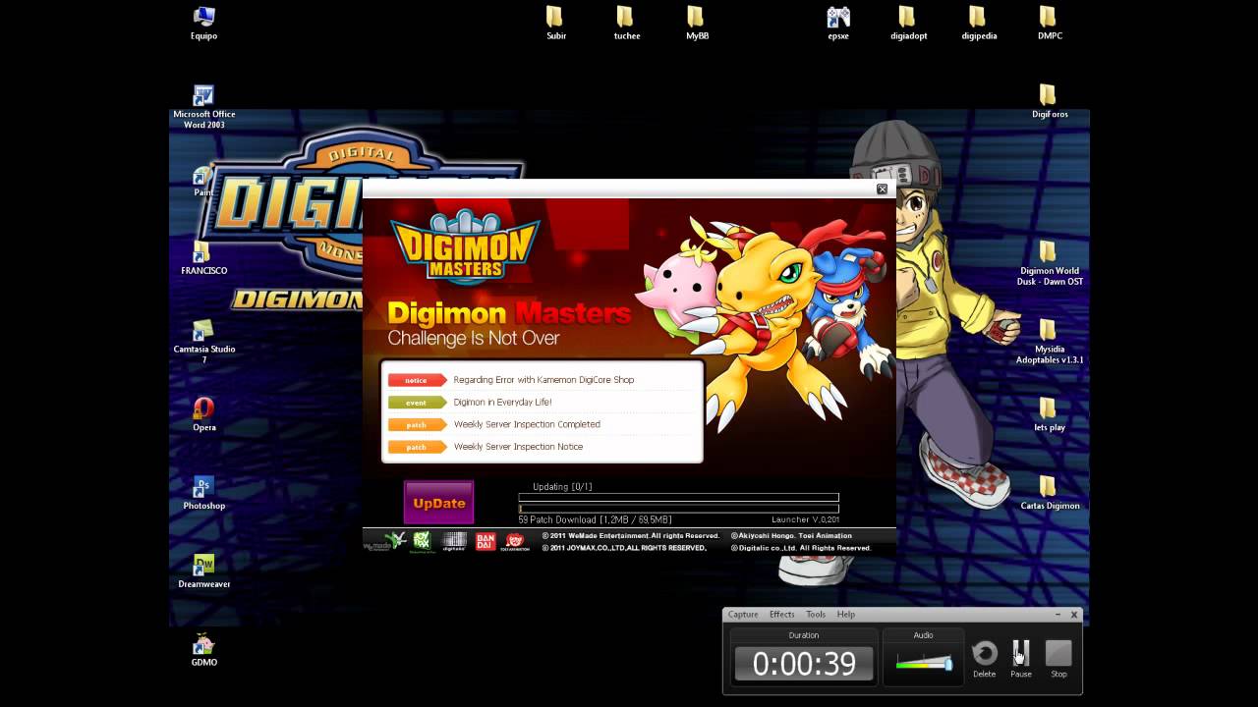The image size is (1258, 707).
Task: Open the Capture menu in recorder
Action: point(743,615)
